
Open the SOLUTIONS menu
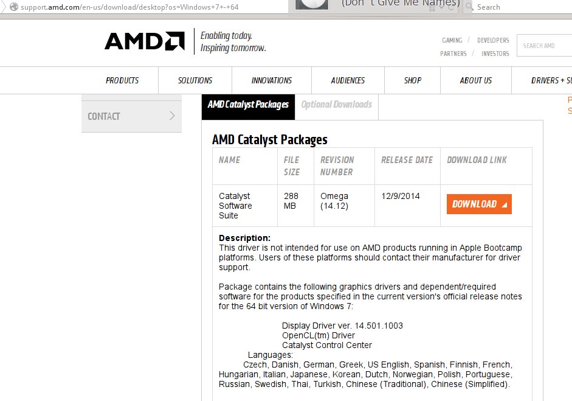195,80
